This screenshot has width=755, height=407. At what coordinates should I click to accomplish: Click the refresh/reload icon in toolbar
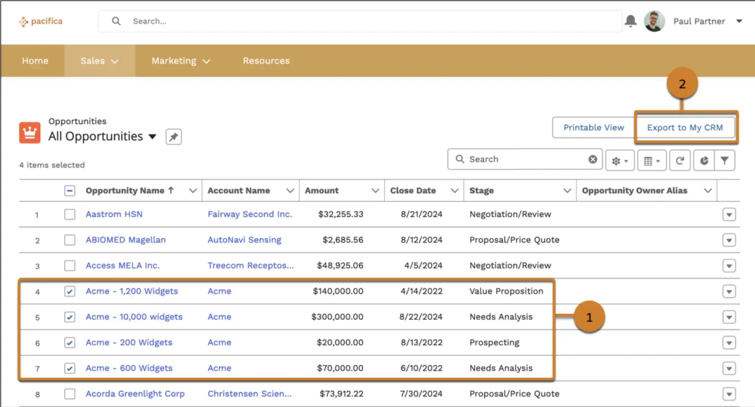680,160
